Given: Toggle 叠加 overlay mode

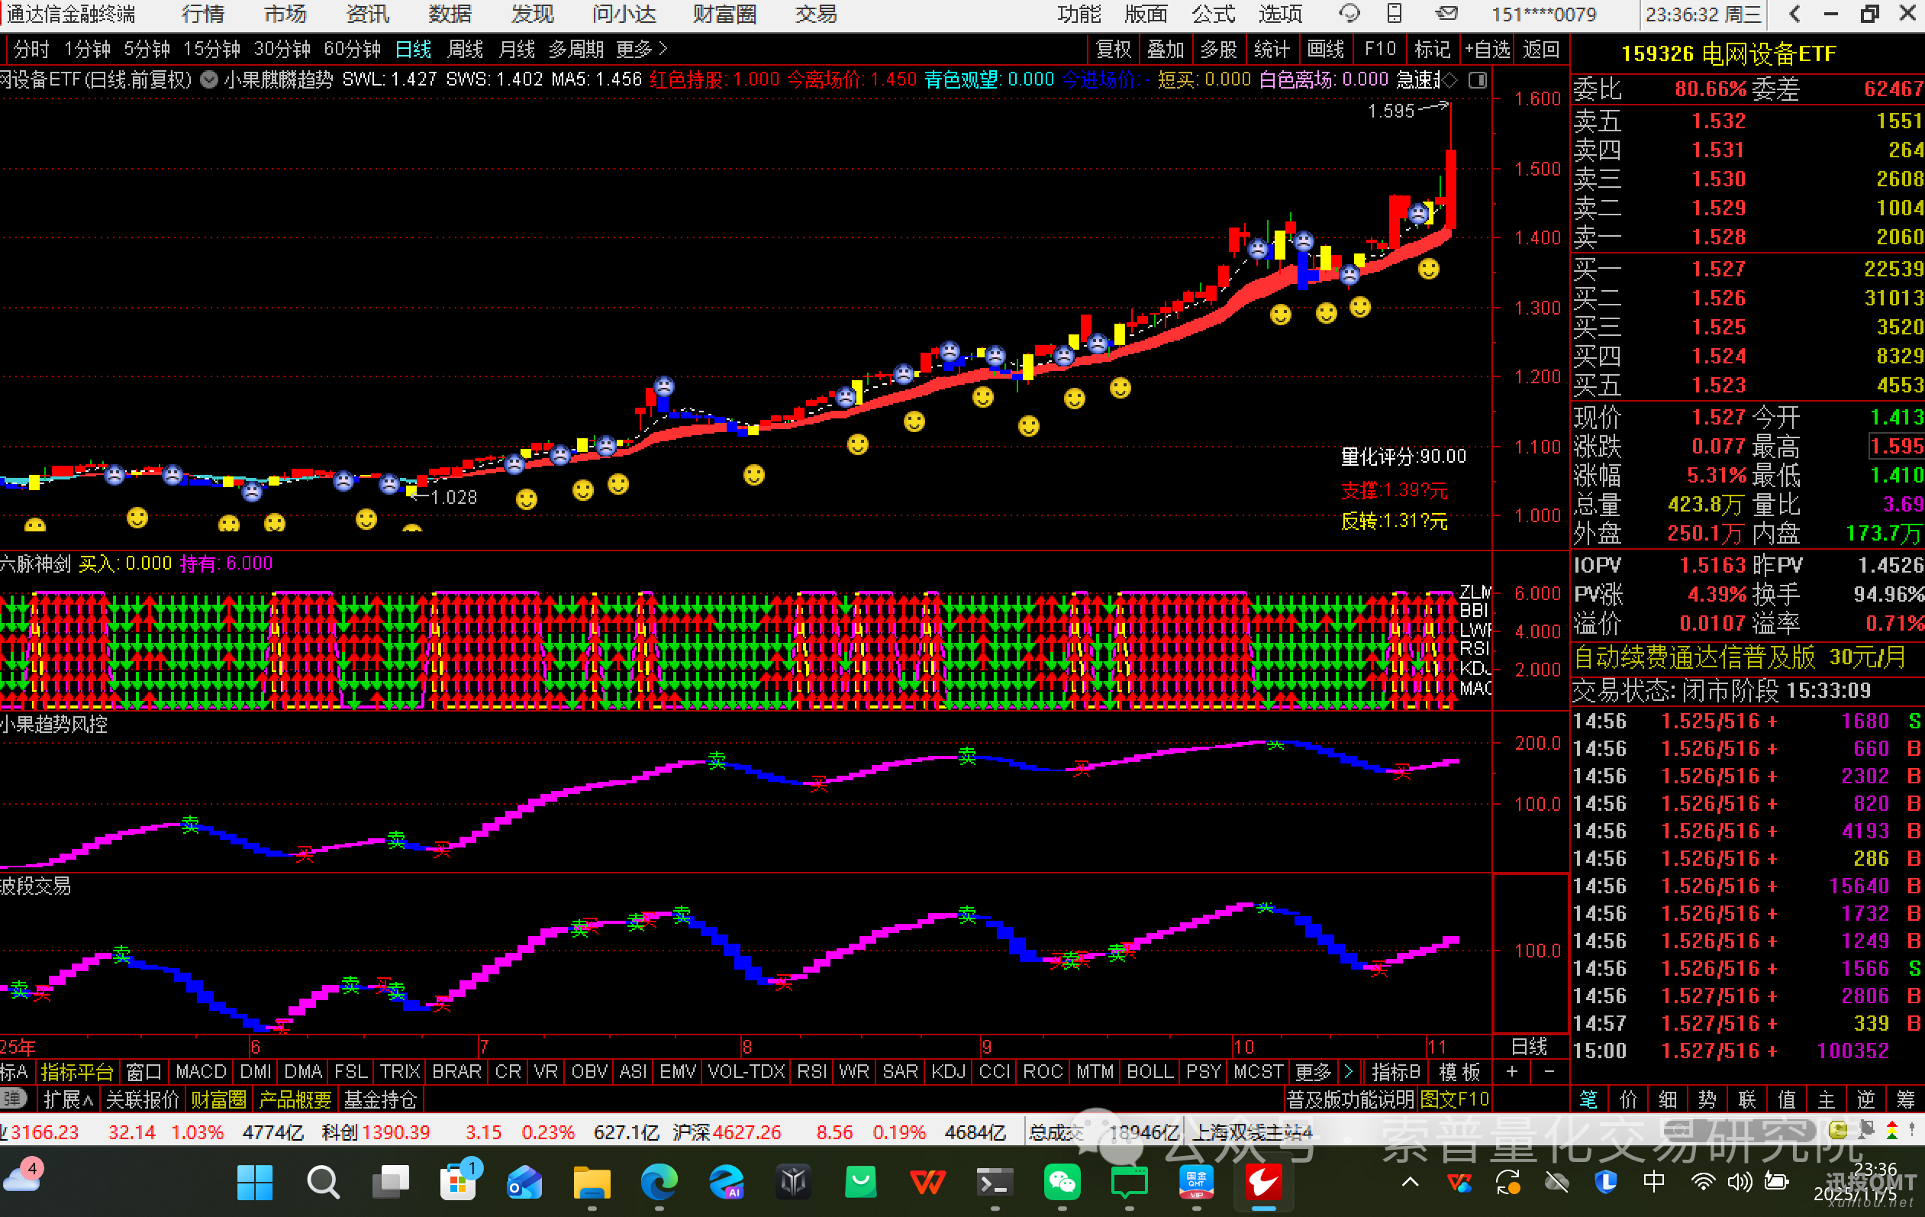Looking at the screenshot, I should pos(1165,50).
